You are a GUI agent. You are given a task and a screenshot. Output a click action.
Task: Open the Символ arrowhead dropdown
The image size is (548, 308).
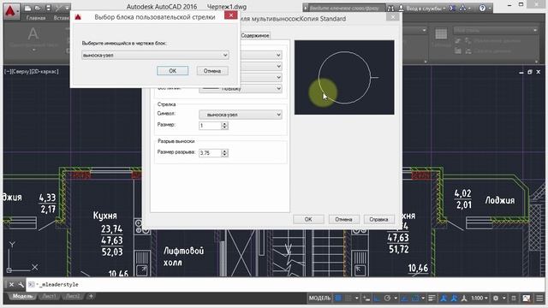click(241, 115)
